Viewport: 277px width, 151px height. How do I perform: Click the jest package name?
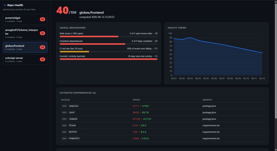click(x=72, y=112)
